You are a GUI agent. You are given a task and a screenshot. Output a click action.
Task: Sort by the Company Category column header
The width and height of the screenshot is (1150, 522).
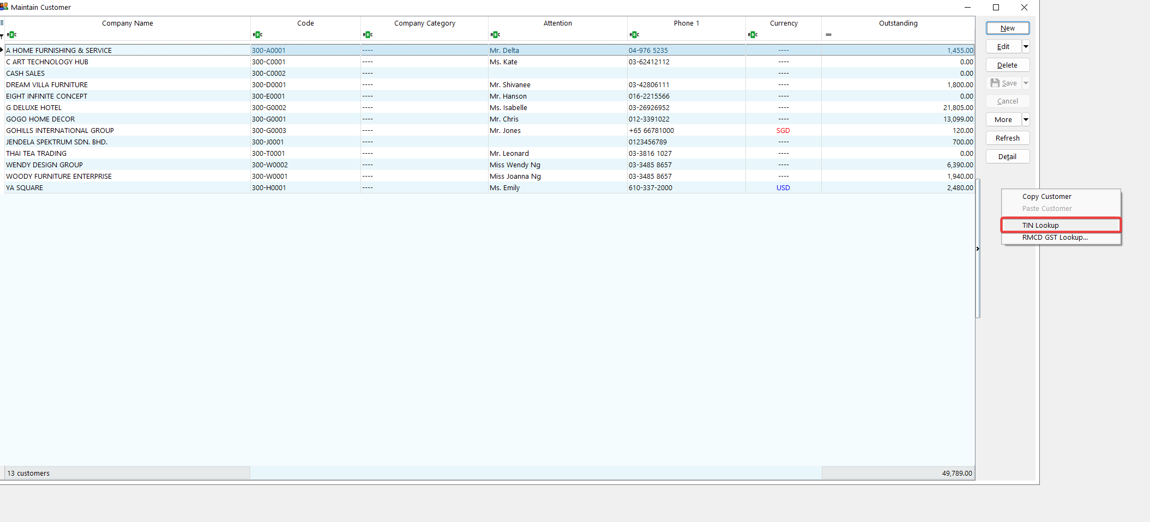tap(424, 23)
